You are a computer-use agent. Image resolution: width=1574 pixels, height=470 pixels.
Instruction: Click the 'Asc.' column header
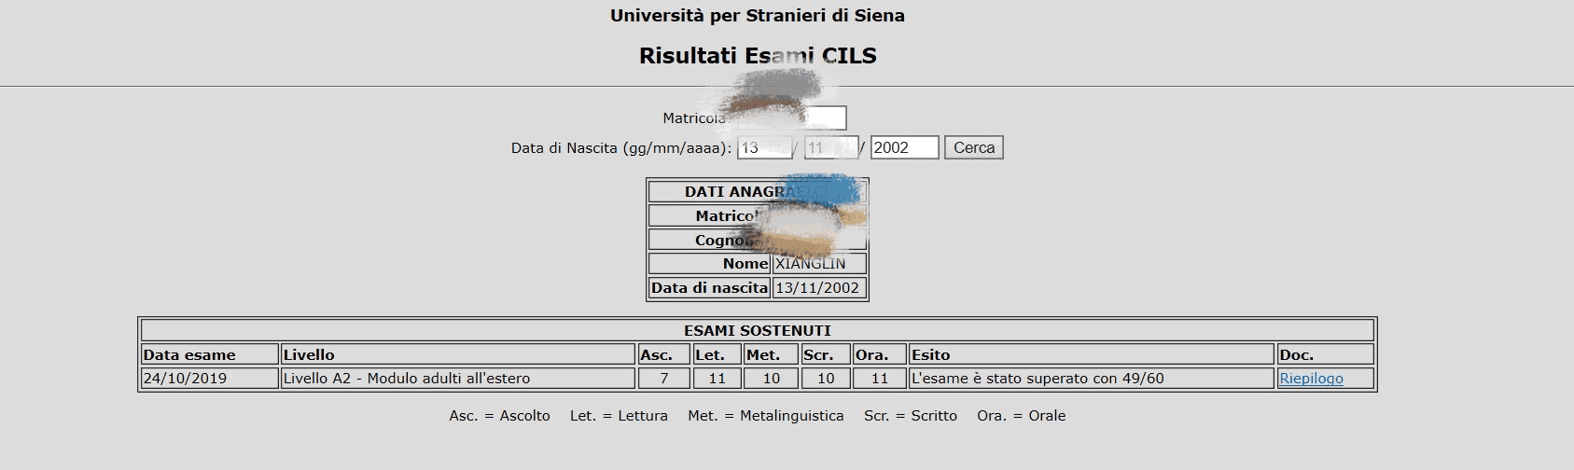[663, 354]
